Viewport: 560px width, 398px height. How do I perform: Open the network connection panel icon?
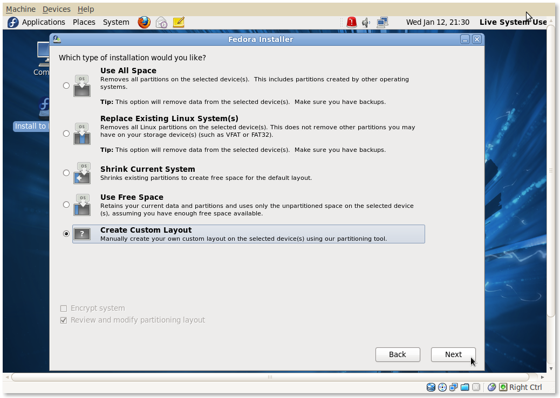click(383, 22)
